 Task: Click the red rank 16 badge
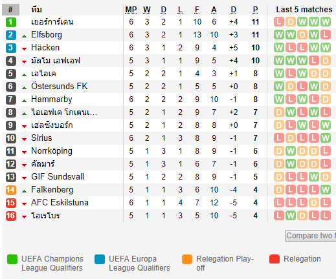[x=11, y=216]
